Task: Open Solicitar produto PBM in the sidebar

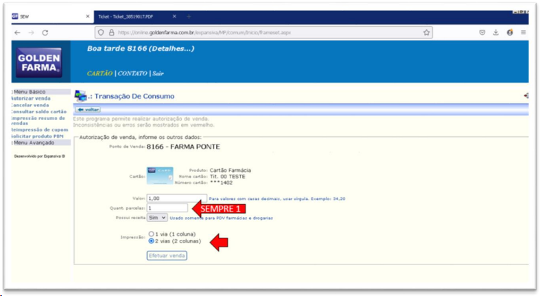Action: pos(37,136)
